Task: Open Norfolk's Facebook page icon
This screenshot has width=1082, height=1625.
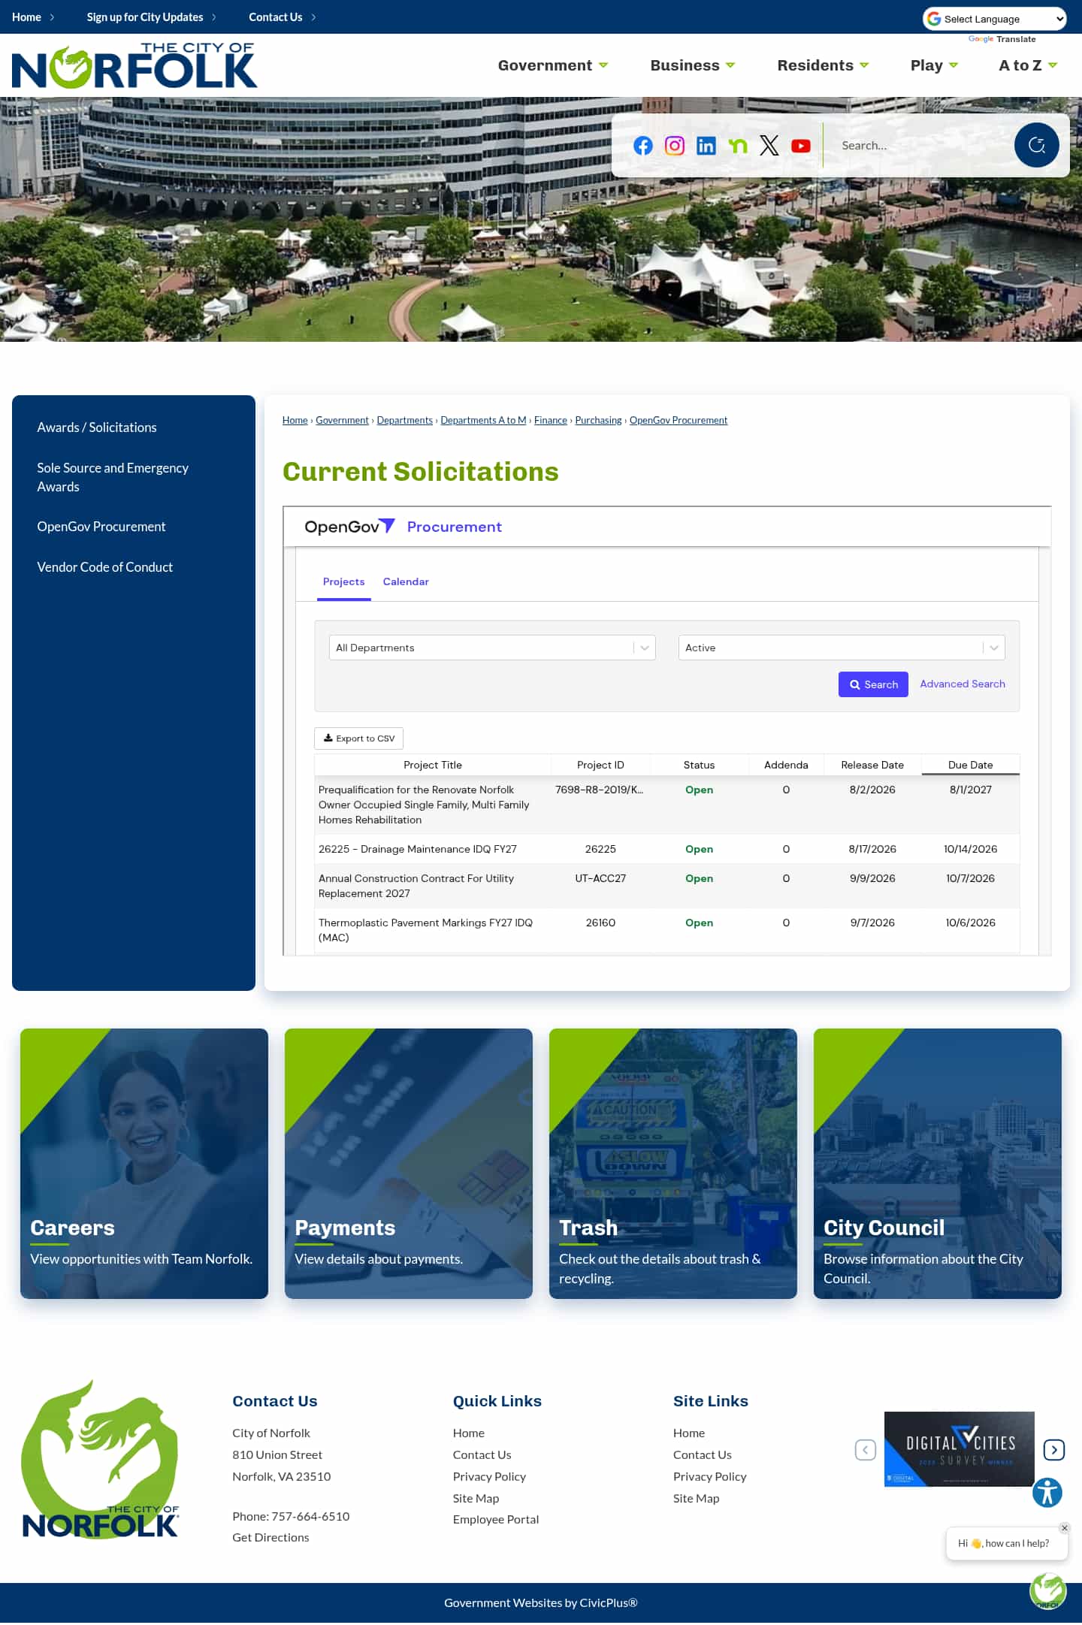Action: (x=643, y=146)
